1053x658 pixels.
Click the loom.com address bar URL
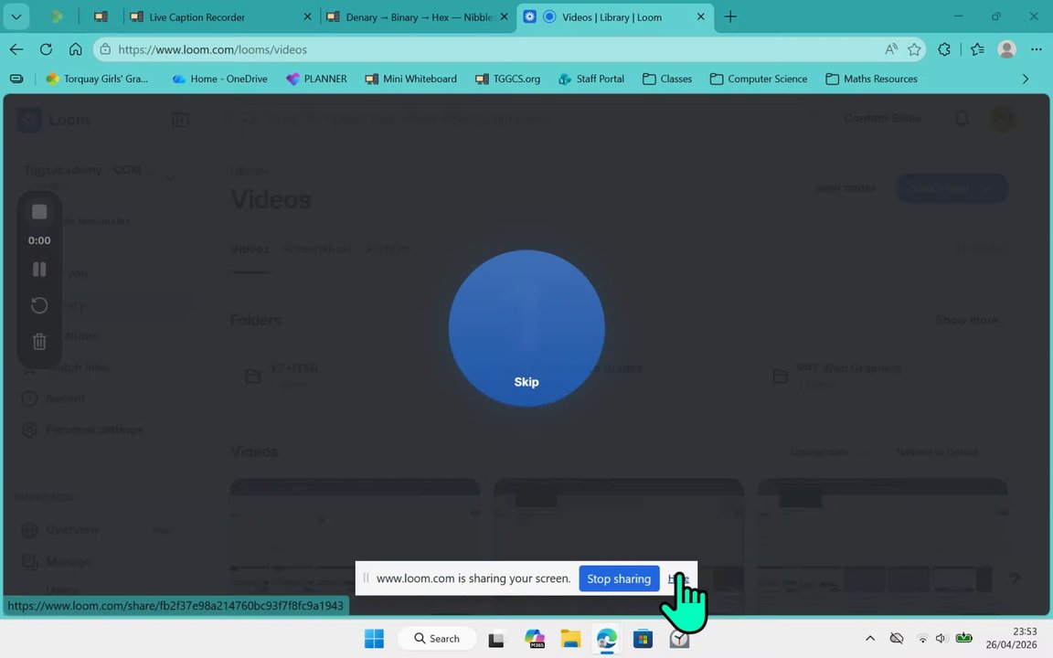coord(212,49)
